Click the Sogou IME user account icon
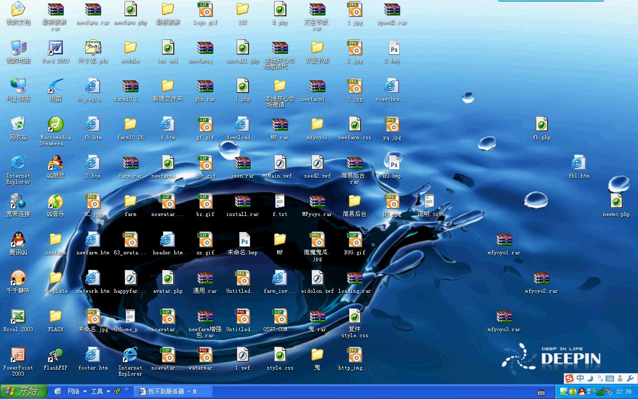The height and width of the screenshot is (399, 638). (620, 379)
